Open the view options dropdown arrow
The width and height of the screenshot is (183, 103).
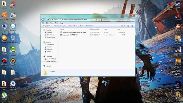(124, 26)
